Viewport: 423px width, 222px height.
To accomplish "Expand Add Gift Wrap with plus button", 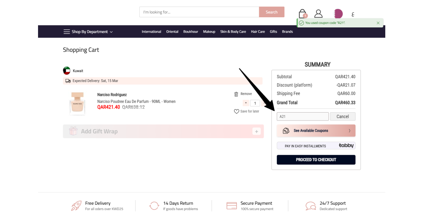I will click(256, 131).
